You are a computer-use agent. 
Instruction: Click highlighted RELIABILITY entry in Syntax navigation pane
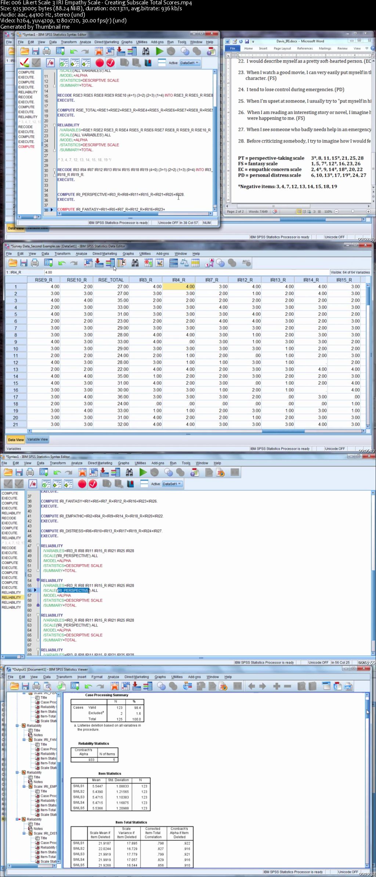click(12, 597)
